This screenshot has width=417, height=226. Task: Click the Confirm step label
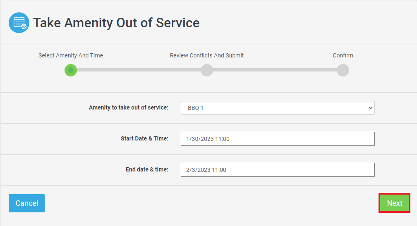343,55
